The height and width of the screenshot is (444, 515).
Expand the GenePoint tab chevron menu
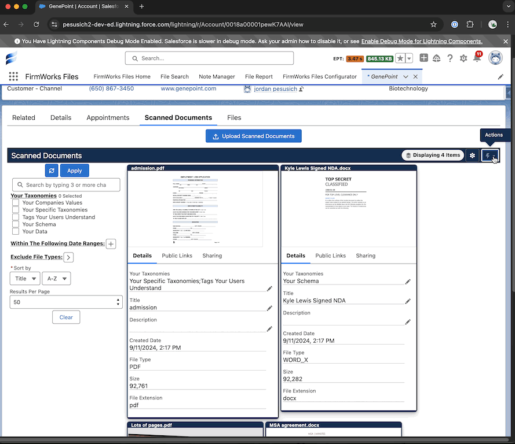coord(406,77)
